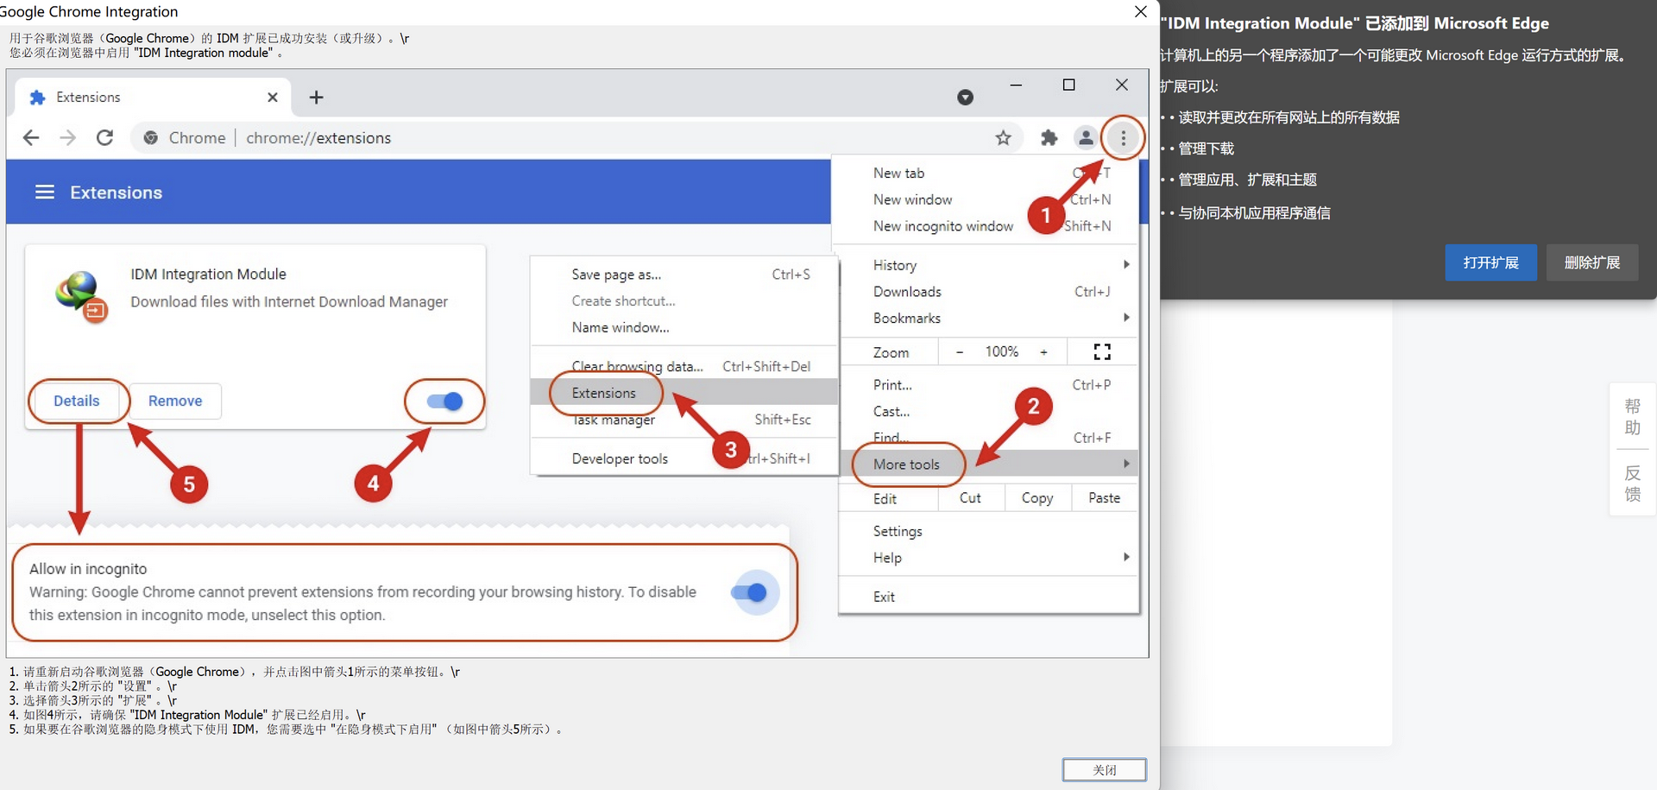
Task: Click the bookmark star icon
Action: tap(1003, 138)
